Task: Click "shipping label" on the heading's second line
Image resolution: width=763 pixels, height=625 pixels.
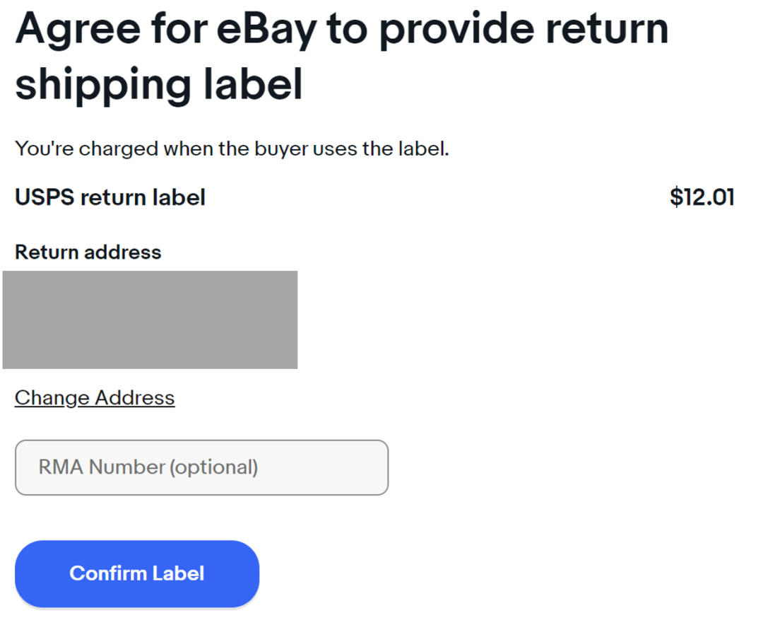Action: (x=159, y=85)
